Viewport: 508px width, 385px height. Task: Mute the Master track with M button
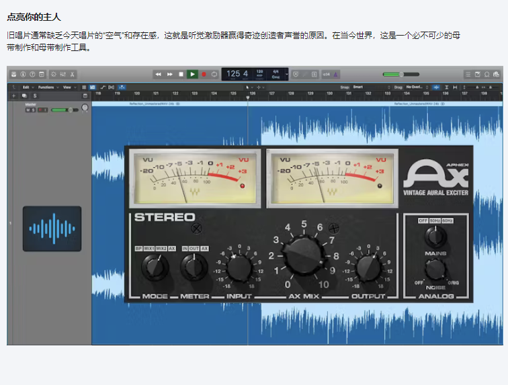[28, 110]
